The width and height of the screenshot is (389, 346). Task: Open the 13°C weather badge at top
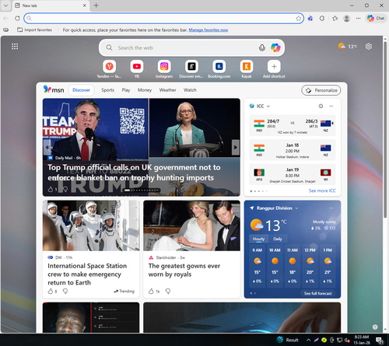coord(348,47)
